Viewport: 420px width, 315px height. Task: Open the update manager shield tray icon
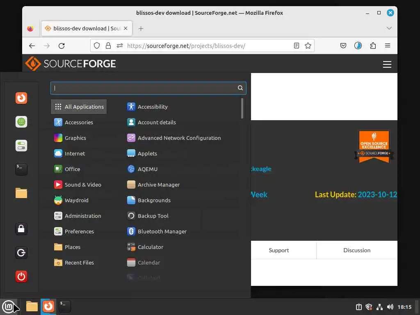pos(369,307)
